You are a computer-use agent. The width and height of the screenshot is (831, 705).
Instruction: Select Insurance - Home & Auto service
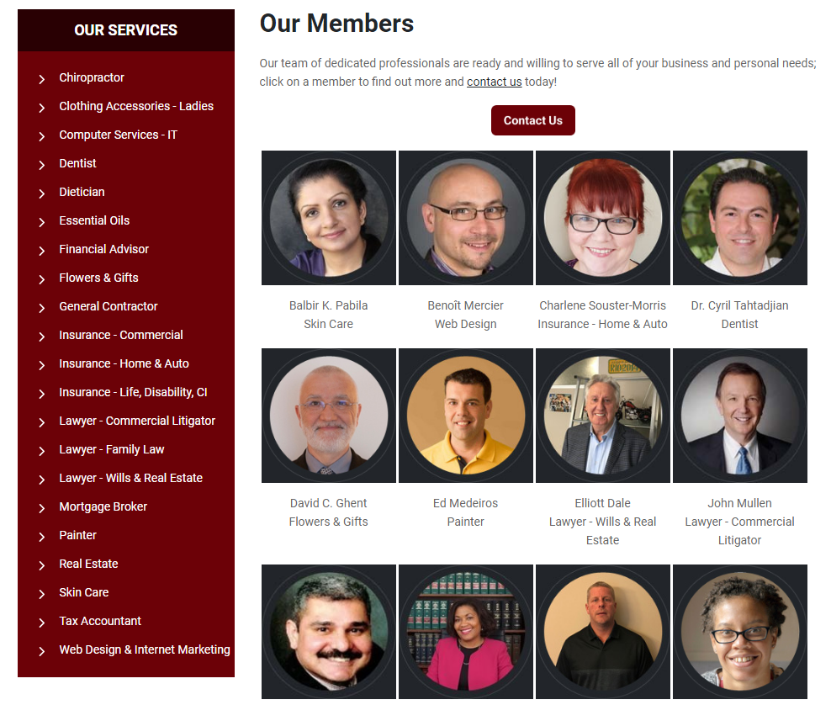(x=124, y=363)
